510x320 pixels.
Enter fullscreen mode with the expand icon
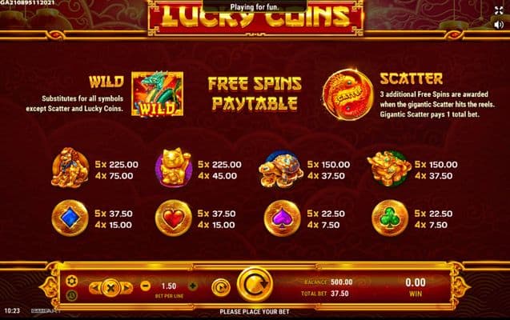pyautogui.click(x=499, y=10)
